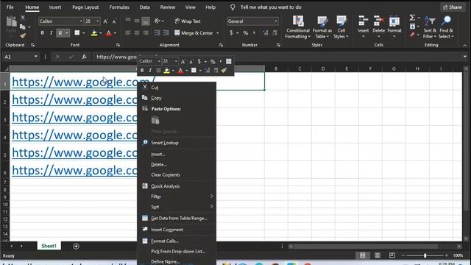Open the Insert ribbon tab
This screenshot has height=265, width=471.
[55, 7]
